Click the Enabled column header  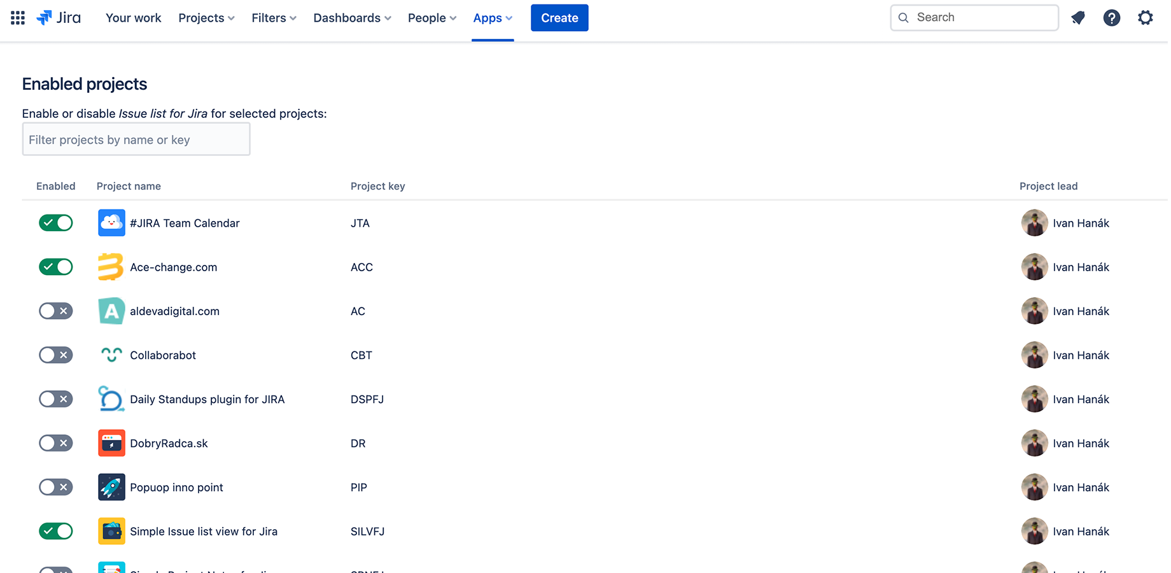55,186
